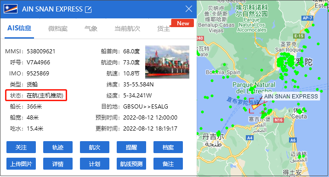Click course value 73.0度
Viewport: 329px width, 177px height.
pyautogui.click(x=131, y=63)
